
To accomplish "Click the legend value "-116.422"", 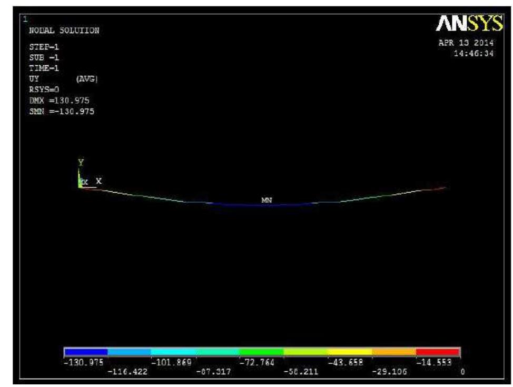I will [127, 372].
